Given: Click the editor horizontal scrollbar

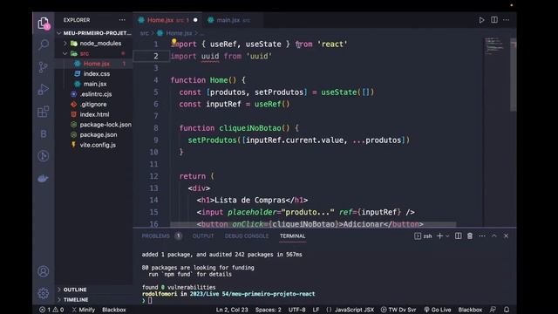Looking at the screenshot, I should [x=313, y=225].
